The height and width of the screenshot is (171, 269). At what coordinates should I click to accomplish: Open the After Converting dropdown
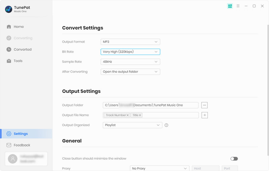click(130, 72)
